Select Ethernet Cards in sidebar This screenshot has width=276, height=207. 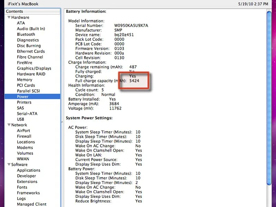[x=31, y=51]
